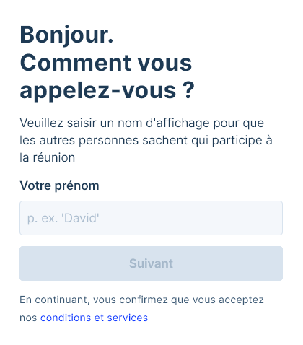Focus the field showing placeholder 'David'
The image size is (303, 345).
click(x=151, y=218)
